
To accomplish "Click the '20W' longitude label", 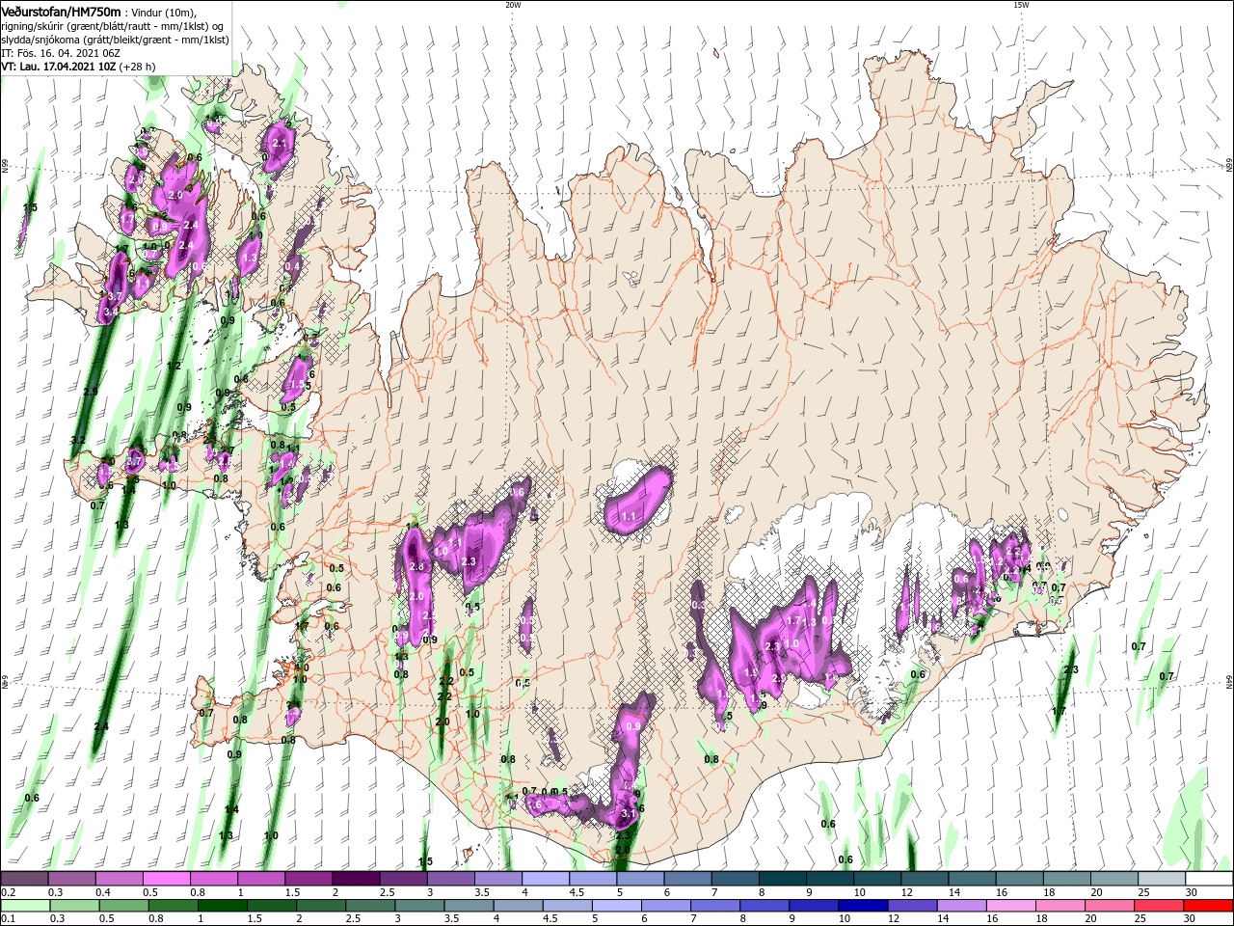I will click(513, 5).
